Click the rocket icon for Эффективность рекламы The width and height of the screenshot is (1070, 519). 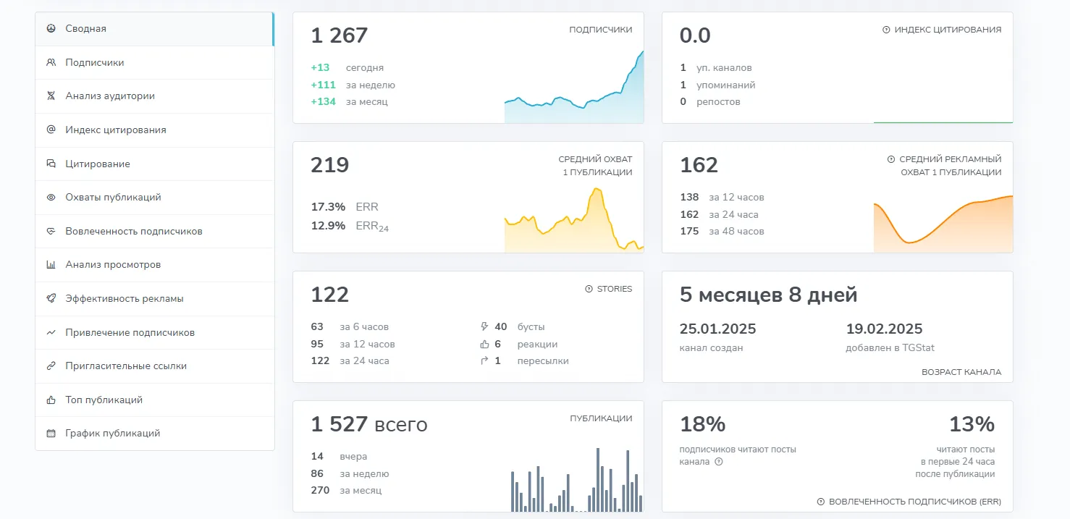click(x=51, y=298)
